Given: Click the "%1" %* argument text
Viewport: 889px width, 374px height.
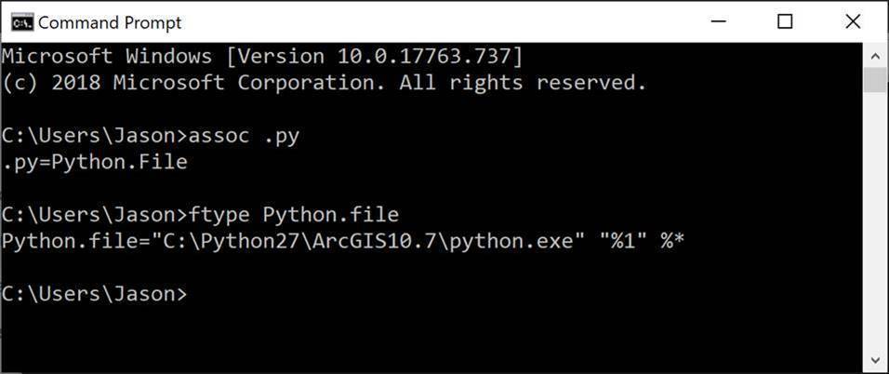Looking at the screenshot, I should (x=641, y=241).
